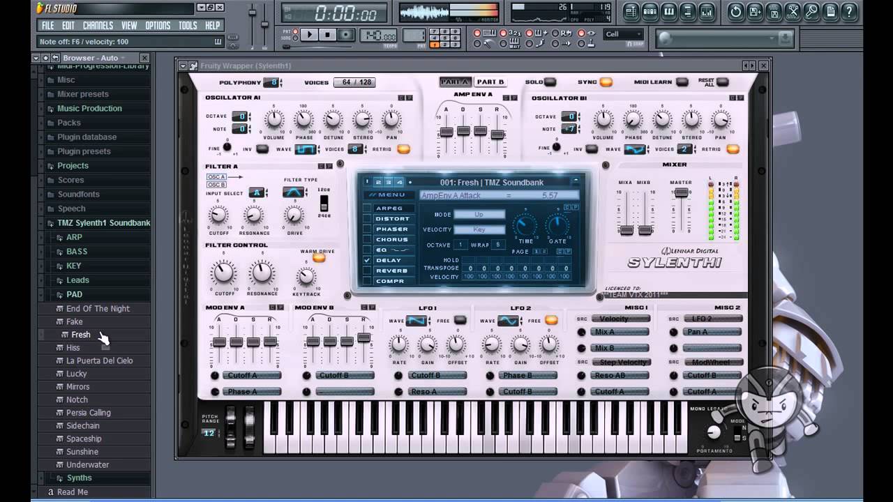Screen dimensions: 893x502
Task: Enable the REVERB effect checkbox
Action: (367, 271)
